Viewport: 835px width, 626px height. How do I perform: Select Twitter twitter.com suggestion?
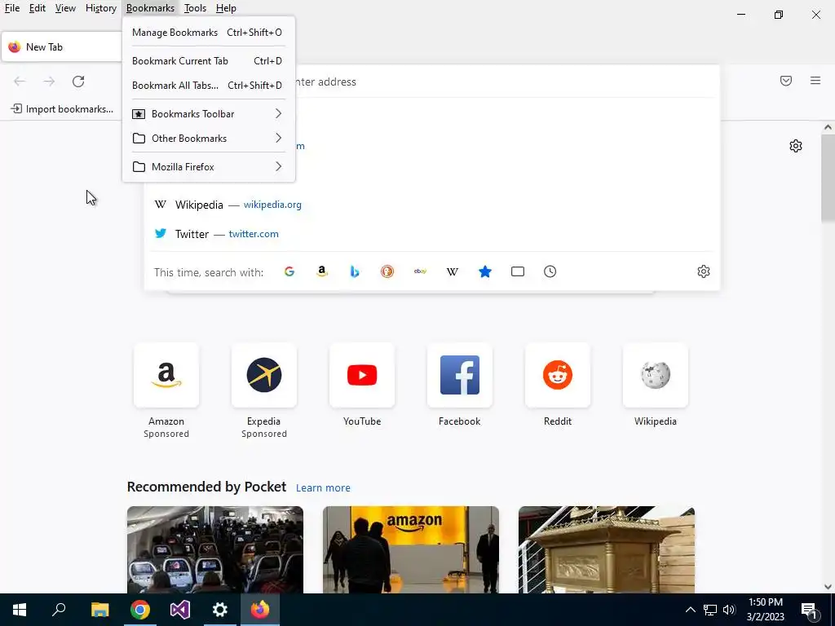click(432, 234)
